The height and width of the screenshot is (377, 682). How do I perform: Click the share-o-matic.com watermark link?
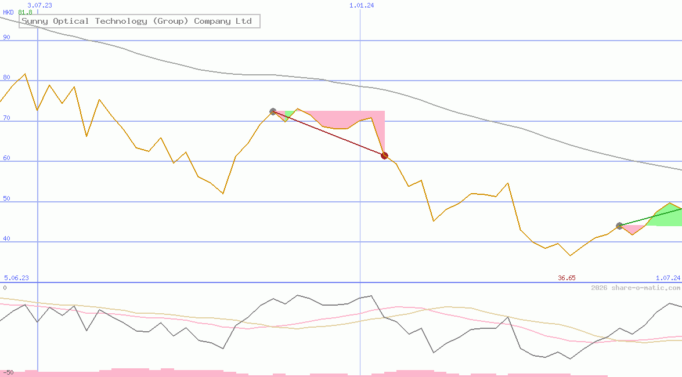(636, 288)
